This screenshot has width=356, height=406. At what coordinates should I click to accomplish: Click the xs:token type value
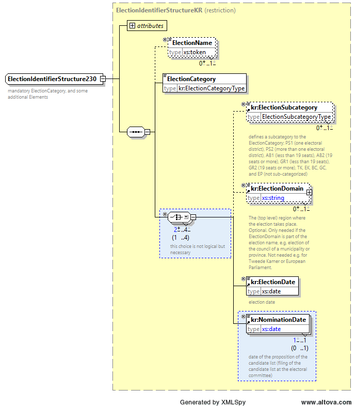(x=195, y=52)
